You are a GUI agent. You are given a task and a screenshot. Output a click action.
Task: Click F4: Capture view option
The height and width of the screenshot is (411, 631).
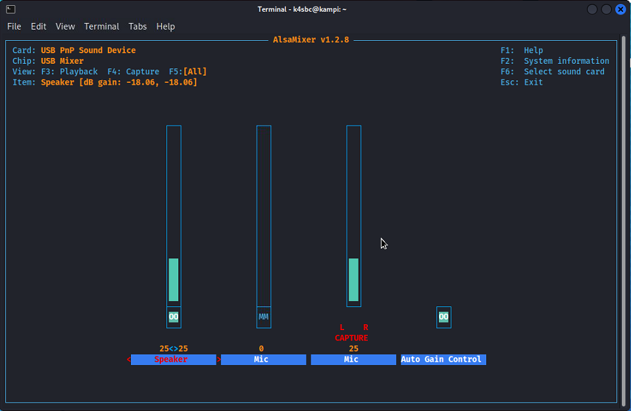[133, 72]
